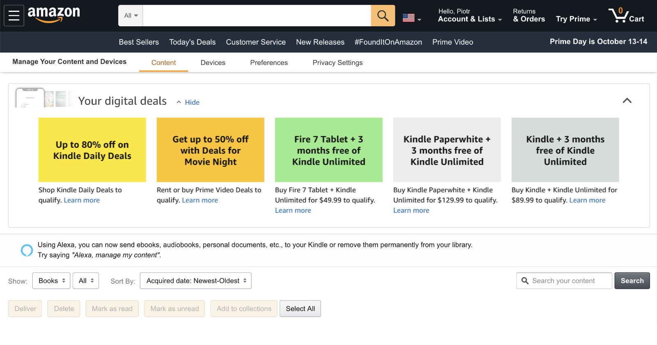
Task: Open the Sort By Acquired date dropdown
Action: pyautogui.click(x=195, y=281)
